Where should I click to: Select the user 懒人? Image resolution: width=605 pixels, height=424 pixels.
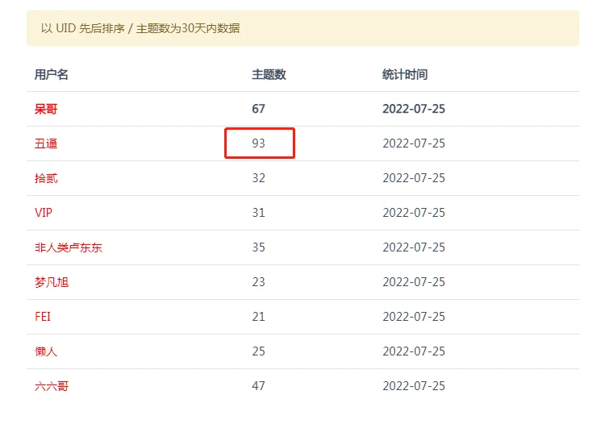(46, 351)
